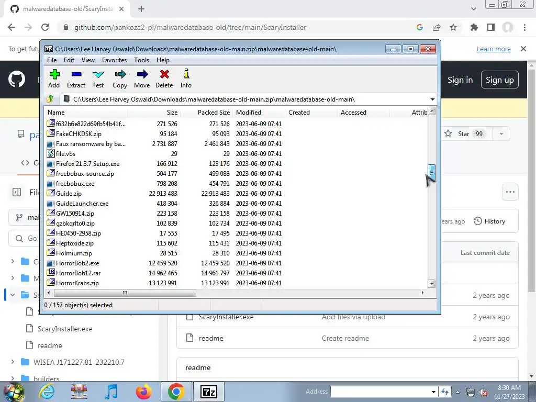Select Firefox 21.3.7 Setup.exe
Image resolution: width=536 pixels, height=402 pixels.
[87, 164]
